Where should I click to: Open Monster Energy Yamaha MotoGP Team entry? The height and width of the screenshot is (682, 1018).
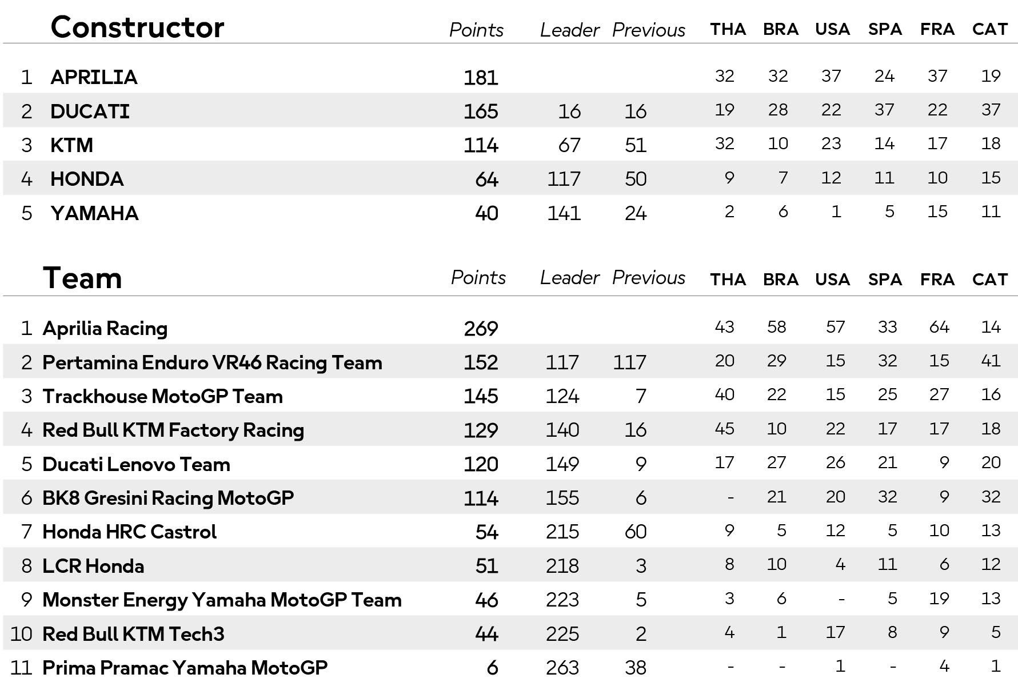tap(222, 600)
